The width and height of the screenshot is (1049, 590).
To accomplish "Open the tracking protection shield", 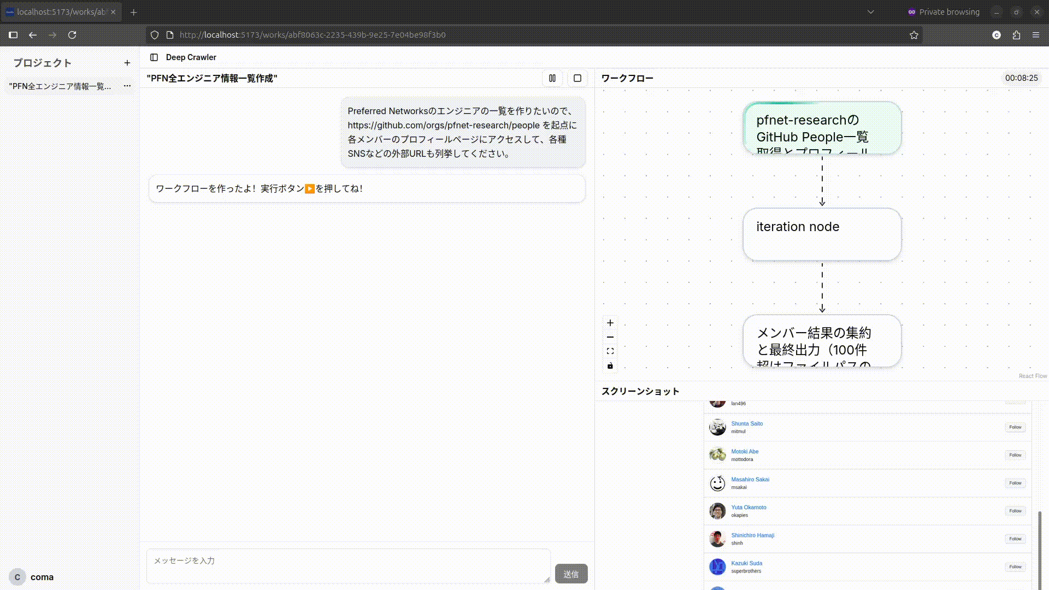I will (155, 34).
